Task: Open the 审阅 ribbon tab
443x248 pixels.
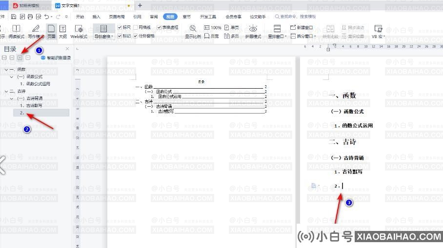Action: (154, 17)
